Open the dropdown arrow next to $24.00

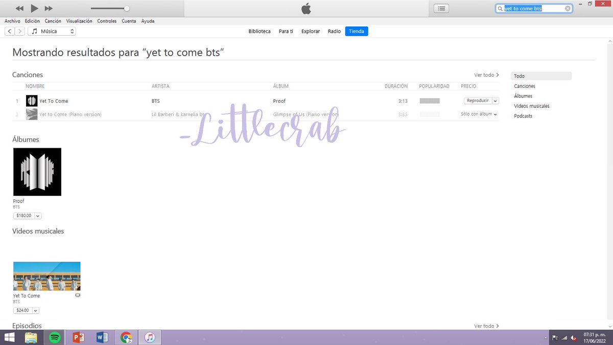(x=36, y=310)
